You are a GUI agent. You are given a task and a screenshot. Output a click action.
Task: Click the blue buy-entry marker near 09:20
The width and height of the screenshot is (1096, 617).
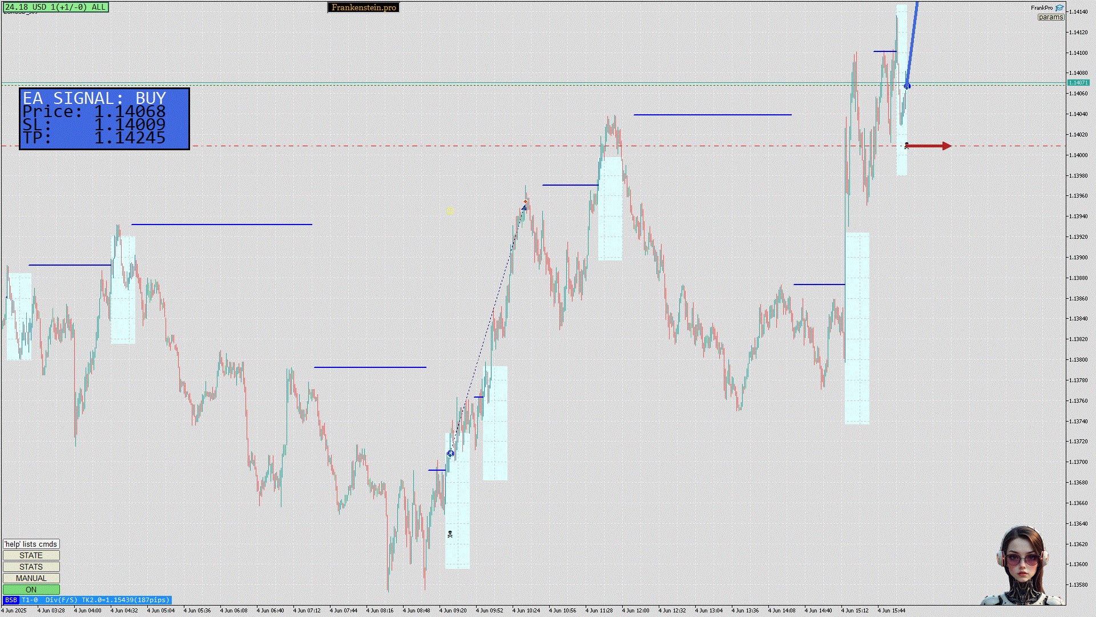tap(450, 454)
